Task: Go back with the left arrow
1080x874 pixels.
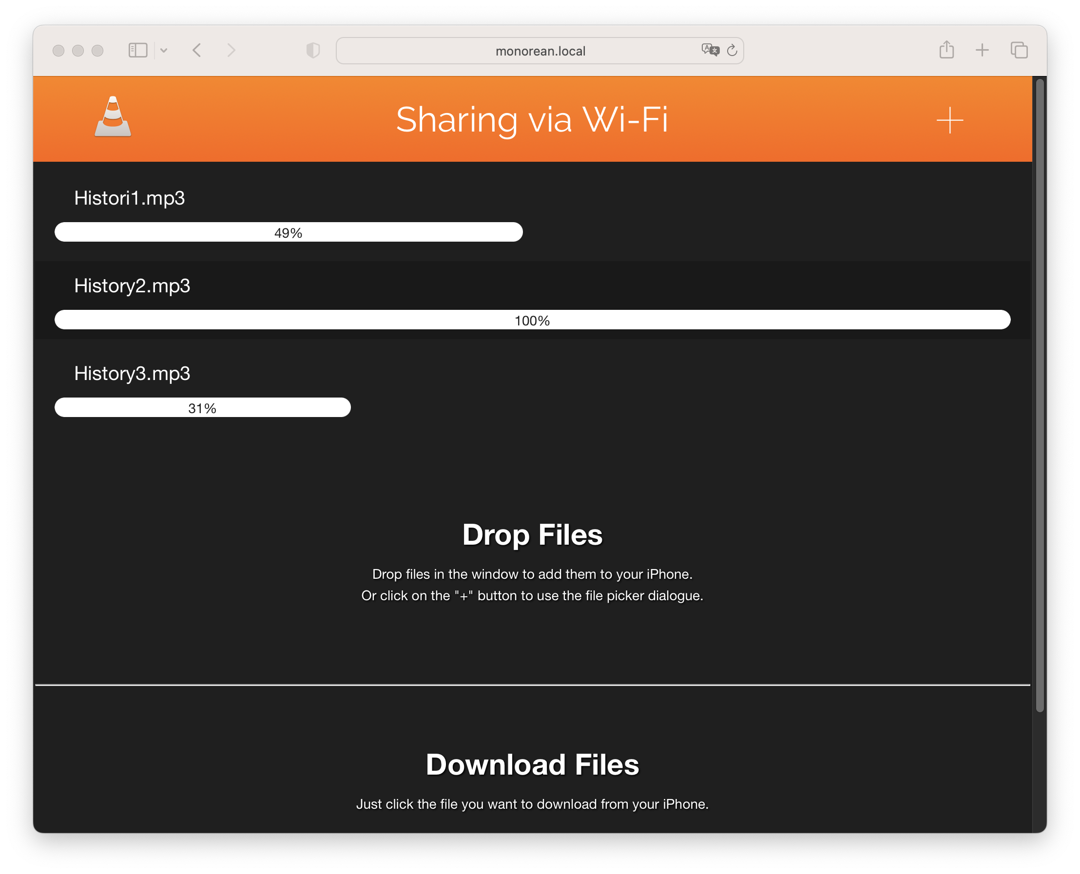Action: tap(197, 50)
